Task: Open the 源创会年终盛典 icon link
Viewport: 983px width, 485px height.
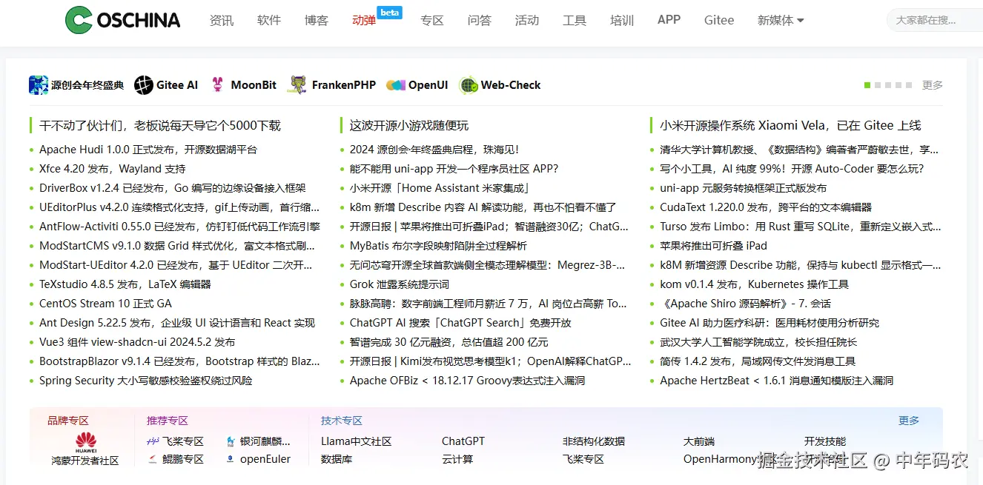Action: click(39, 85)
